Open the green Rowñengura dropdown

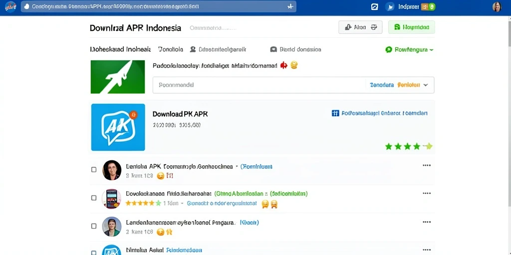click(410, 50)
